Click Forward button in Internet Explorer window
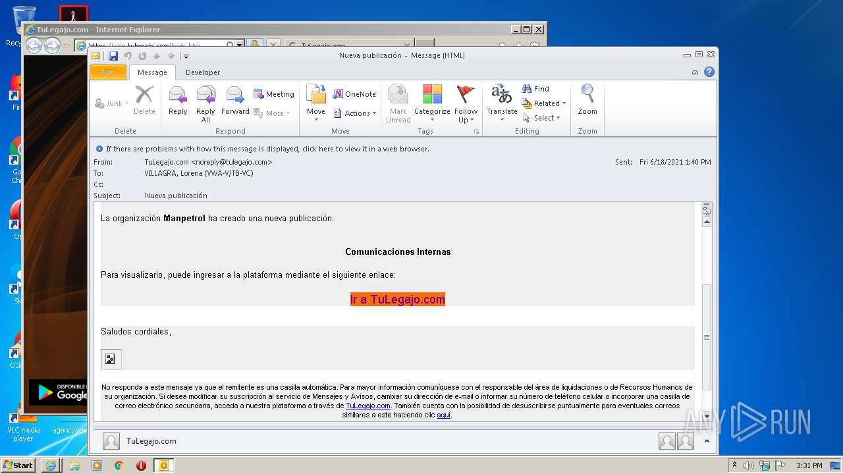 pyautogui.click(x=52, y=45)
